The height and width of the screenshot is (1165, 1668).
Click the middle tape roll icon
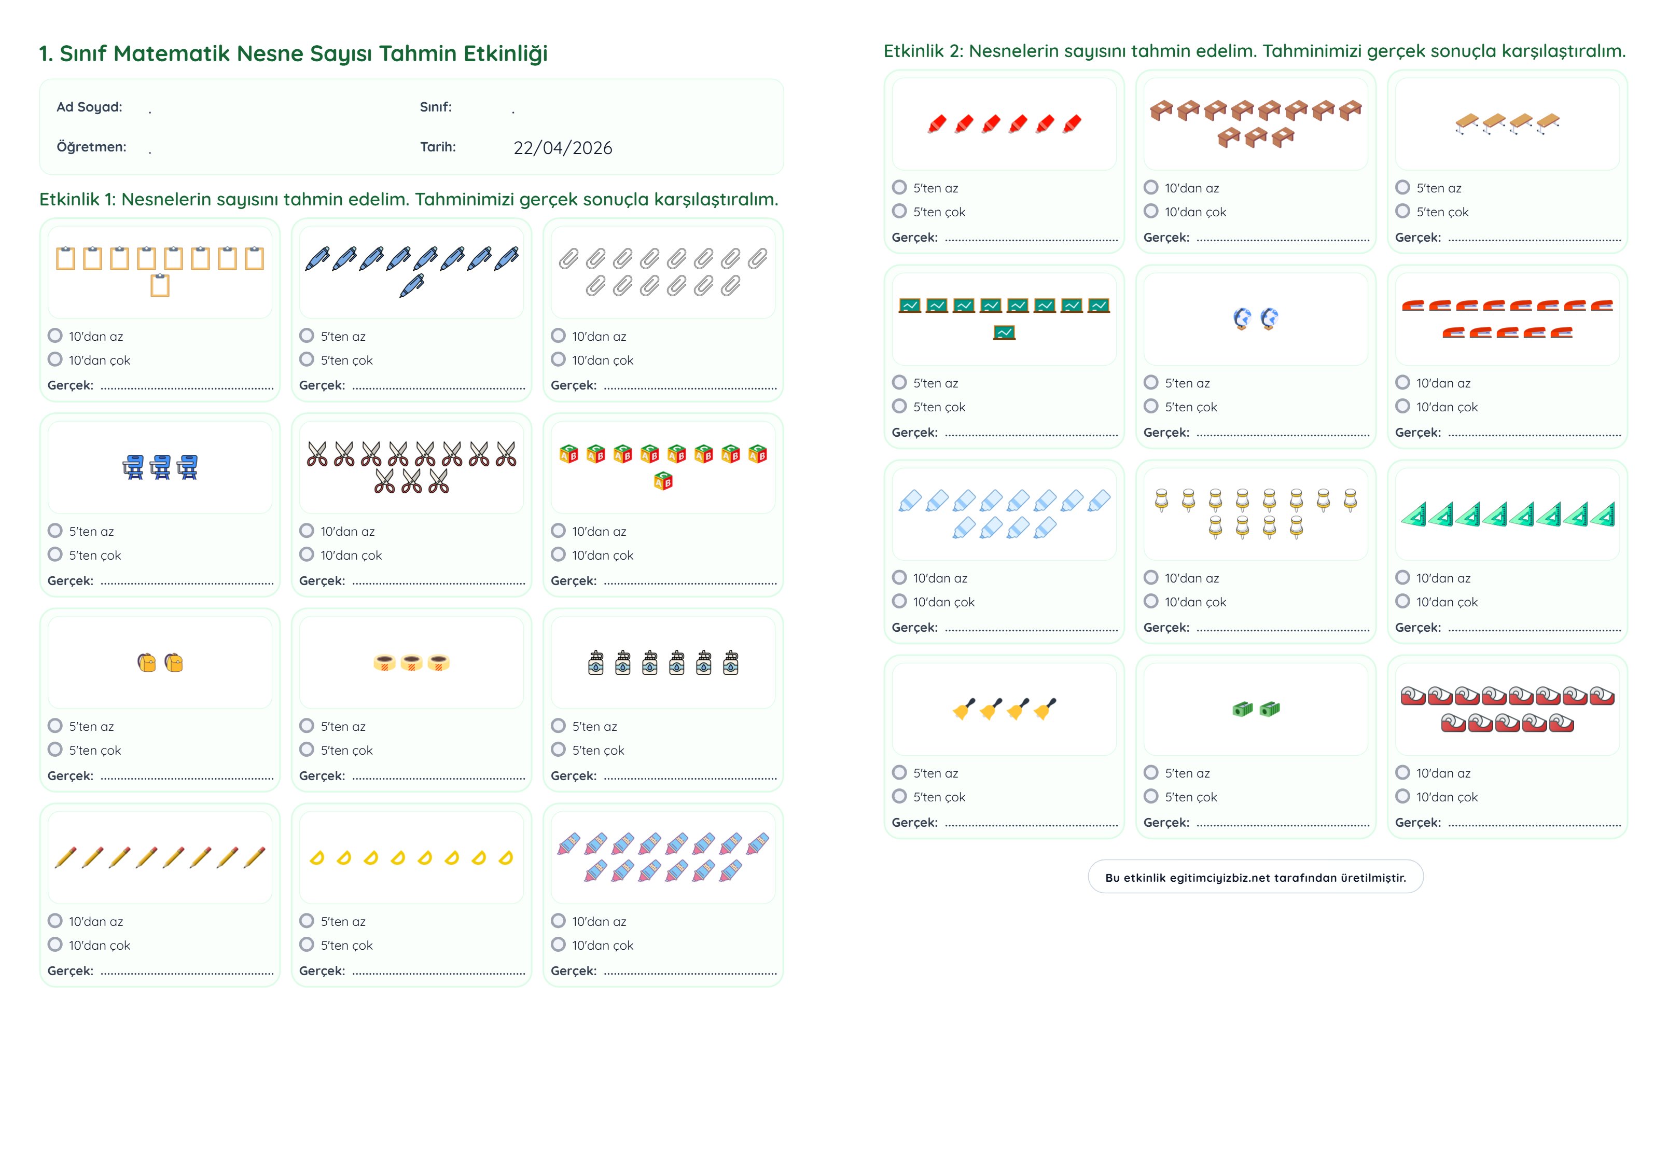point(411,663)
